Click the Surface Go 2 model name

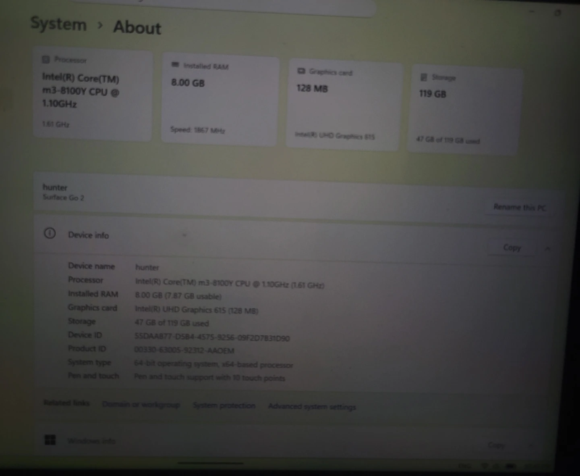coord(63,197)
